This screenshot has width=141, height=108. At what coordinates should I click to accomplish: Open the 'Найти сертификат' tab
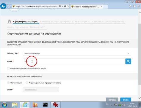tap(18, 27)
